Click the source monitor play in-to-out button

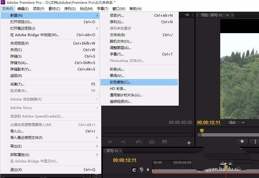coord(110,142)
